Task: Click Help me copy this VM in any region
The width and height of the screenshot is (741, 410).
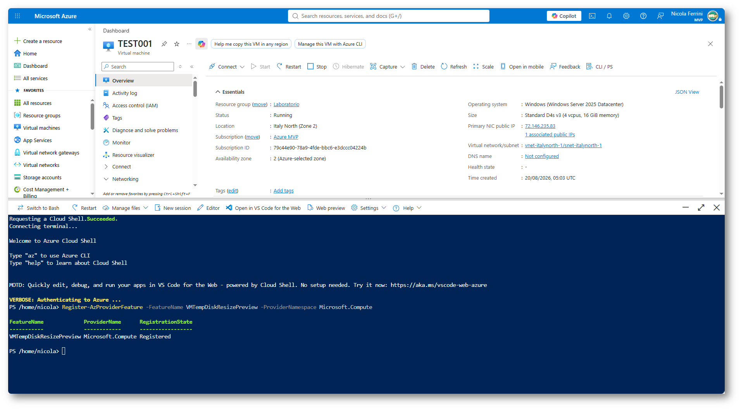Action: (x=251, y=44)
